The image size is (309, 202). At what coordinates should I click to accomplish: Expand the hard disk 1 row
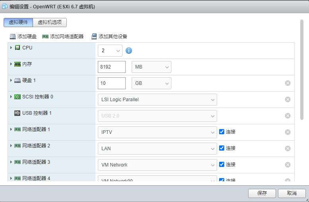click(11, 80)
